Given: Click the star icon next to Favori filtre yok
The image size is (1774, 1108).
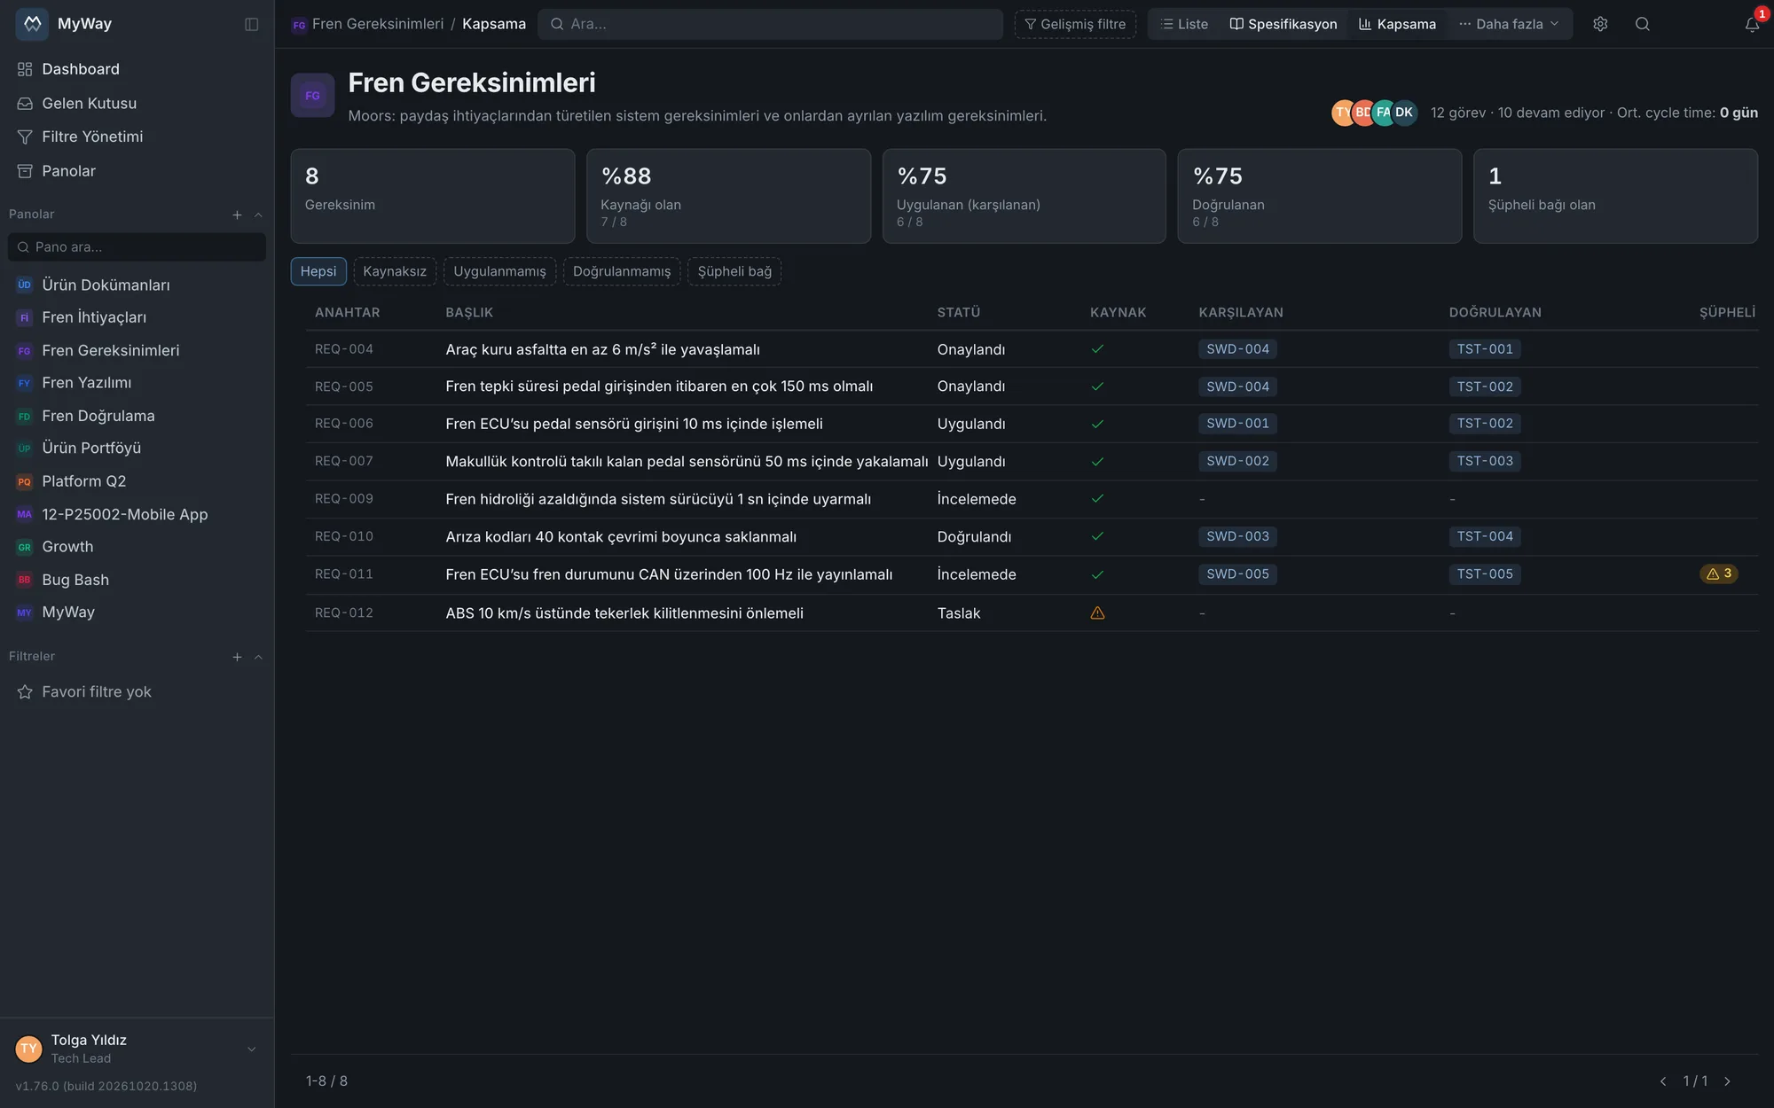Looking at the screenshot, I should click(25, 692).
